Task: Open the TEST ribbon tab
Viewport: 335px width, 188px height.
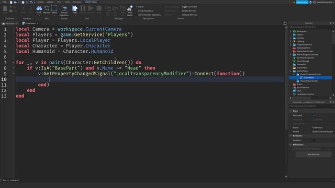Action: coord(59,2)
